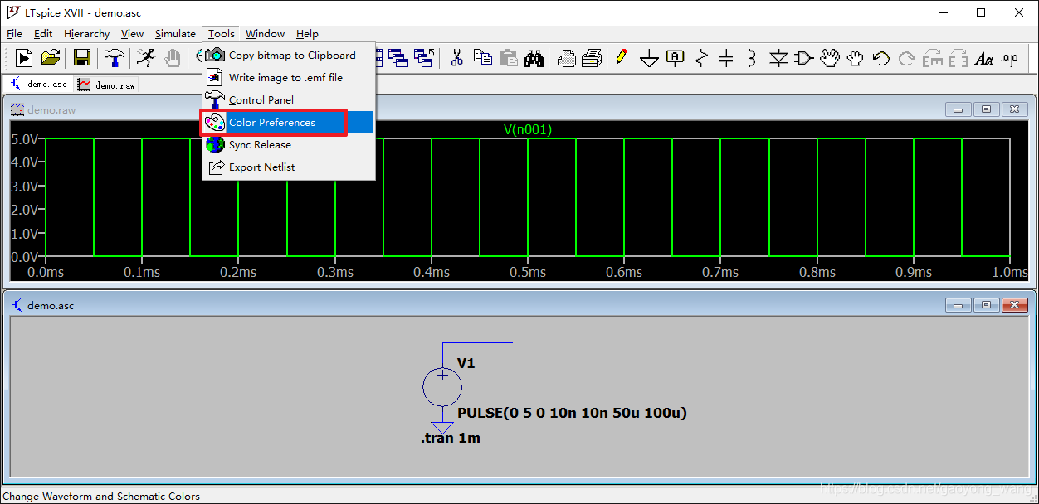The image size is (1039, 504).
Task: Choose Copy bitmap to Clipboard
Action: 289,55
